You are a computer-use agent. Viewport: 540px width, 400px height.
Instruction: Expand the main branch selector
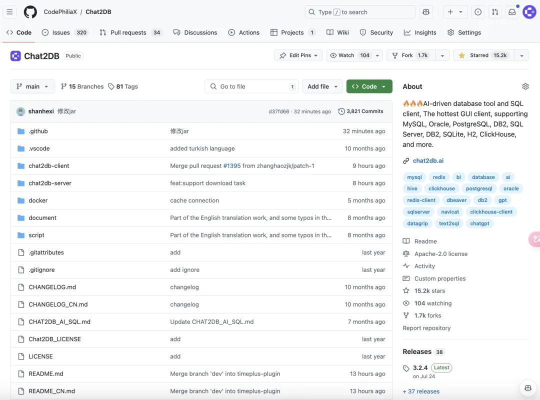click(32, 86)
